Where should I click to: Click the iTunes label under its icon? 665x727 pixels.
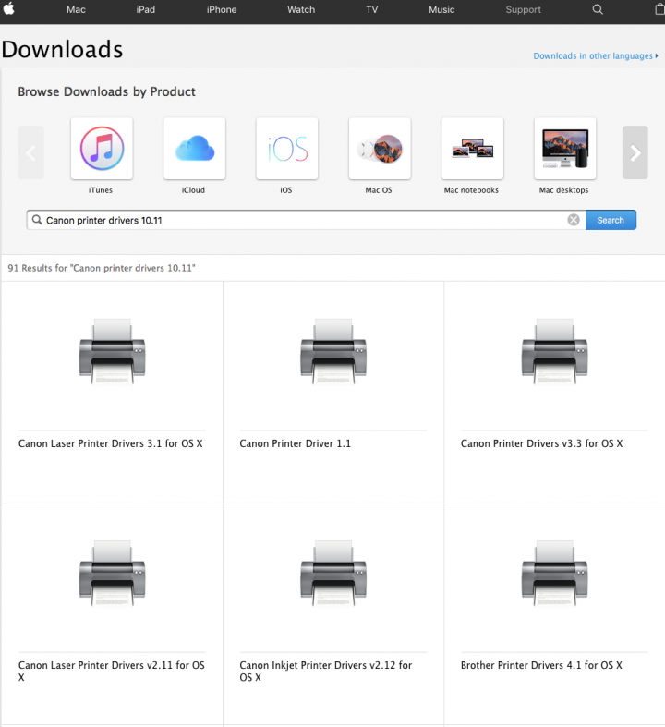(101, 190)
